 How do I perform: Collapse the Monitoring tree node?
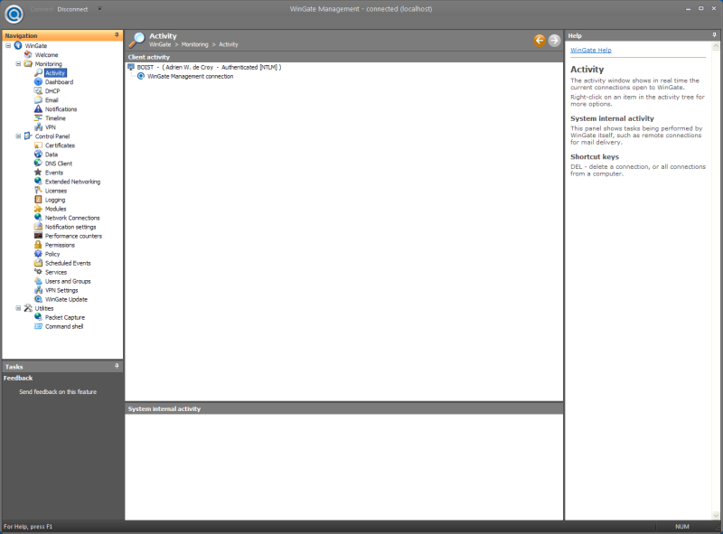[x=18, y=63]
